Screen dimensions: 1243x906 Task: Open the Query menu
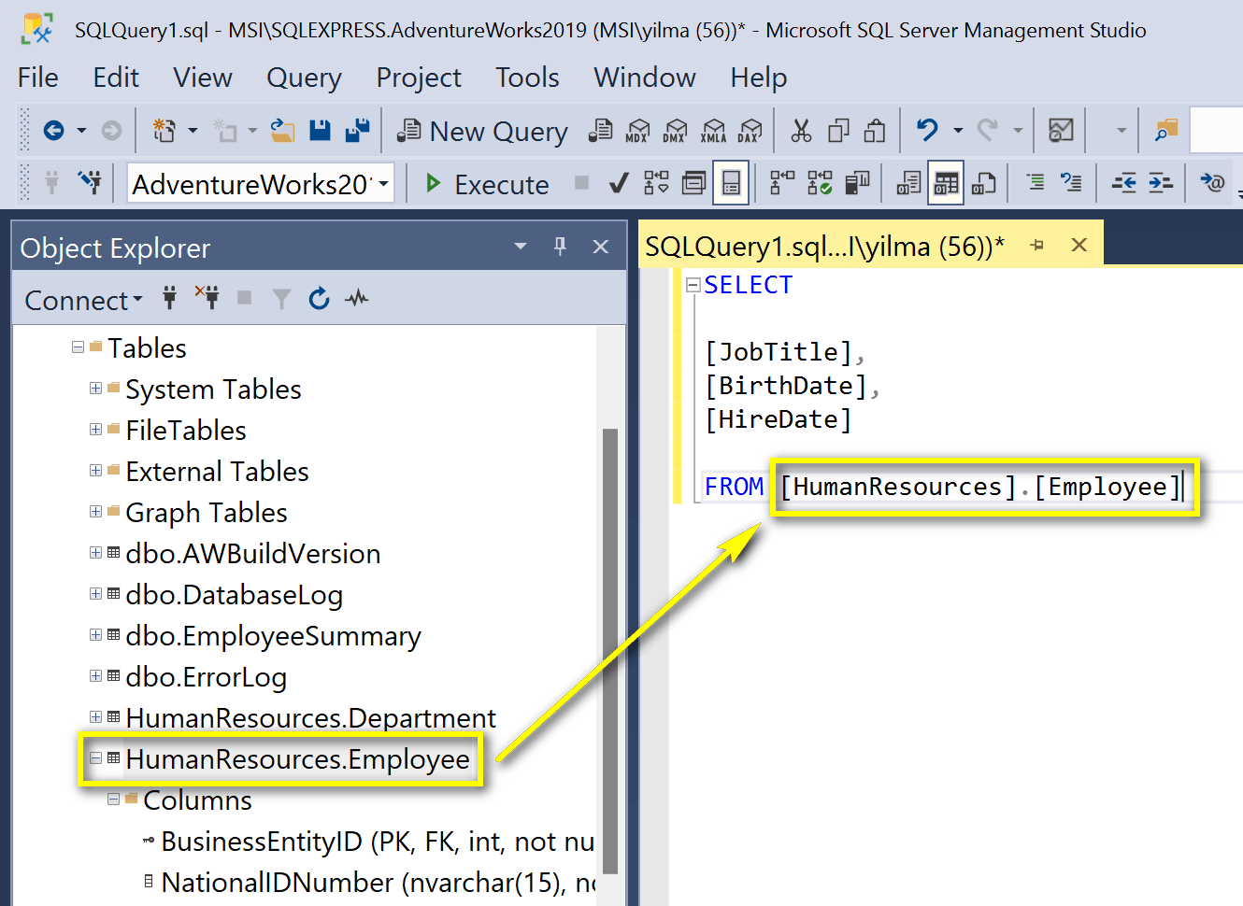tap(304, 78)
